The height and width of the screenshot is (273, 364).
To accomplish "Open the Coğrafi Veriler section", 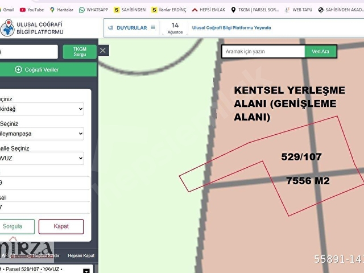I will pyautogui.click(x=48, y=69).
